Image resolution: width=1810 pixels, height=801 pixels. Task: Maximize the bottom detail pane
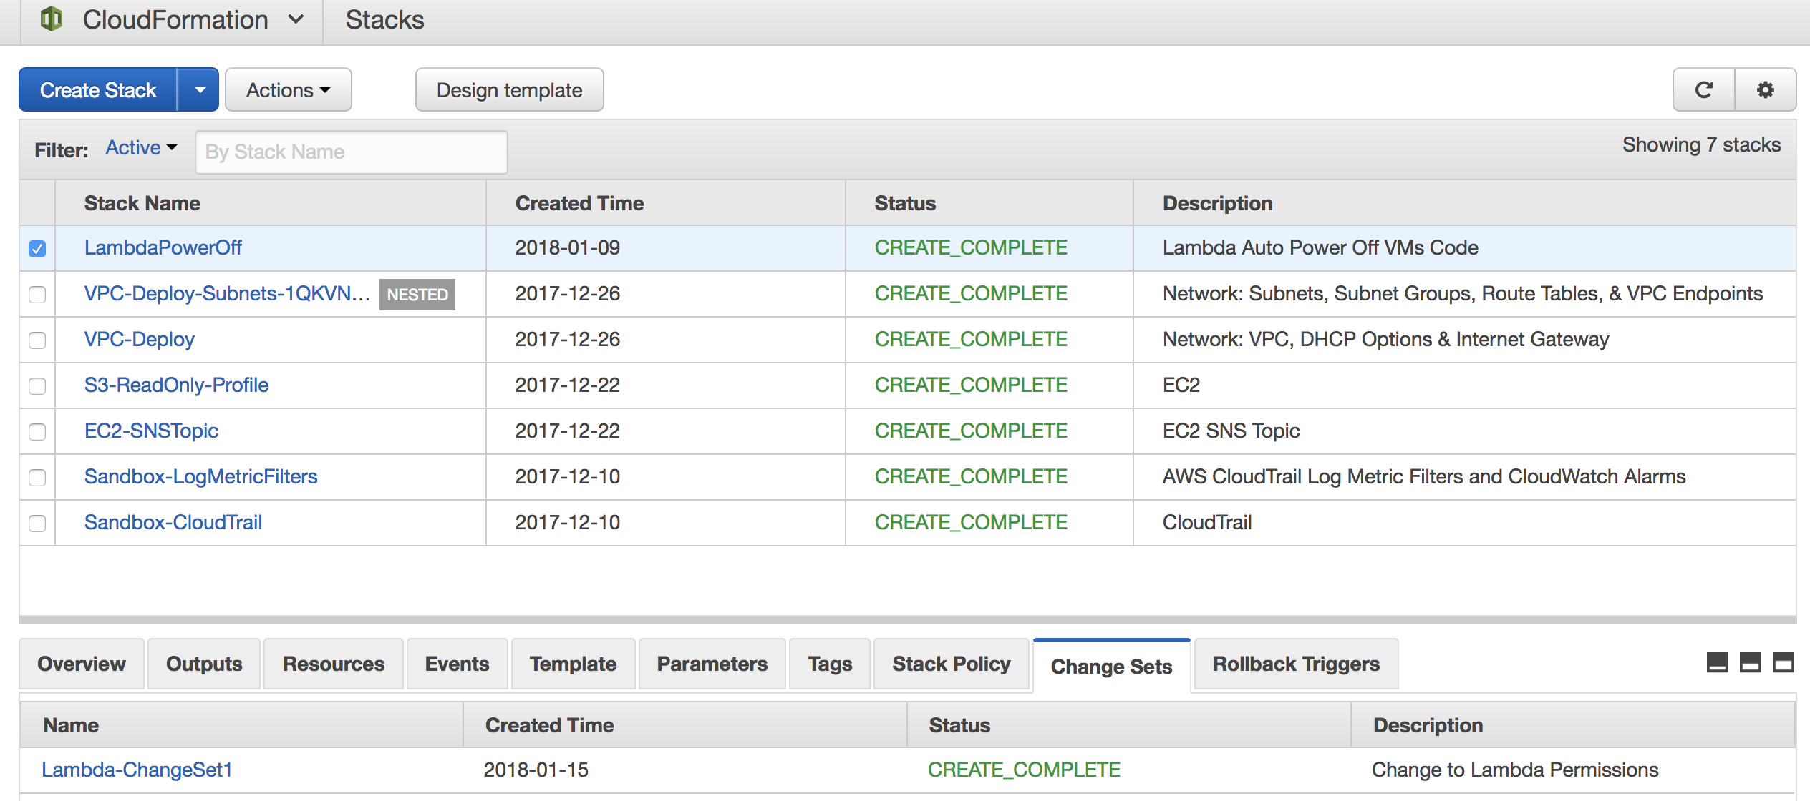coord(1783,663)
